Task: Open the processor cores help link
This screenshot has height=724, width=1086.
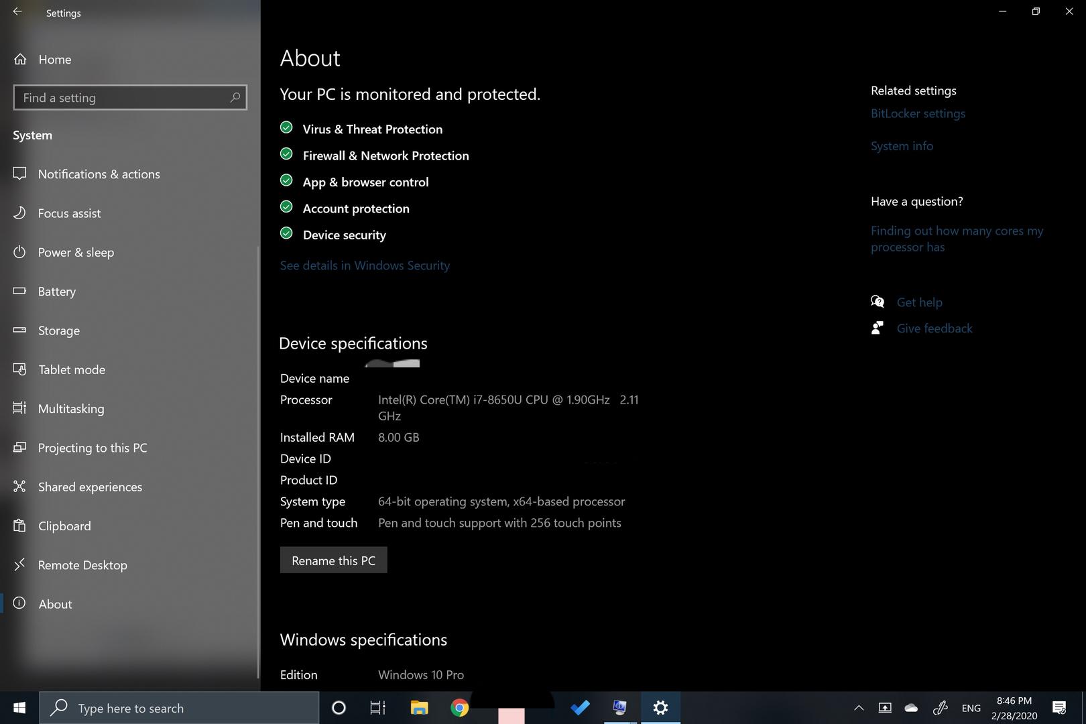Action: [x=957, y=239]
